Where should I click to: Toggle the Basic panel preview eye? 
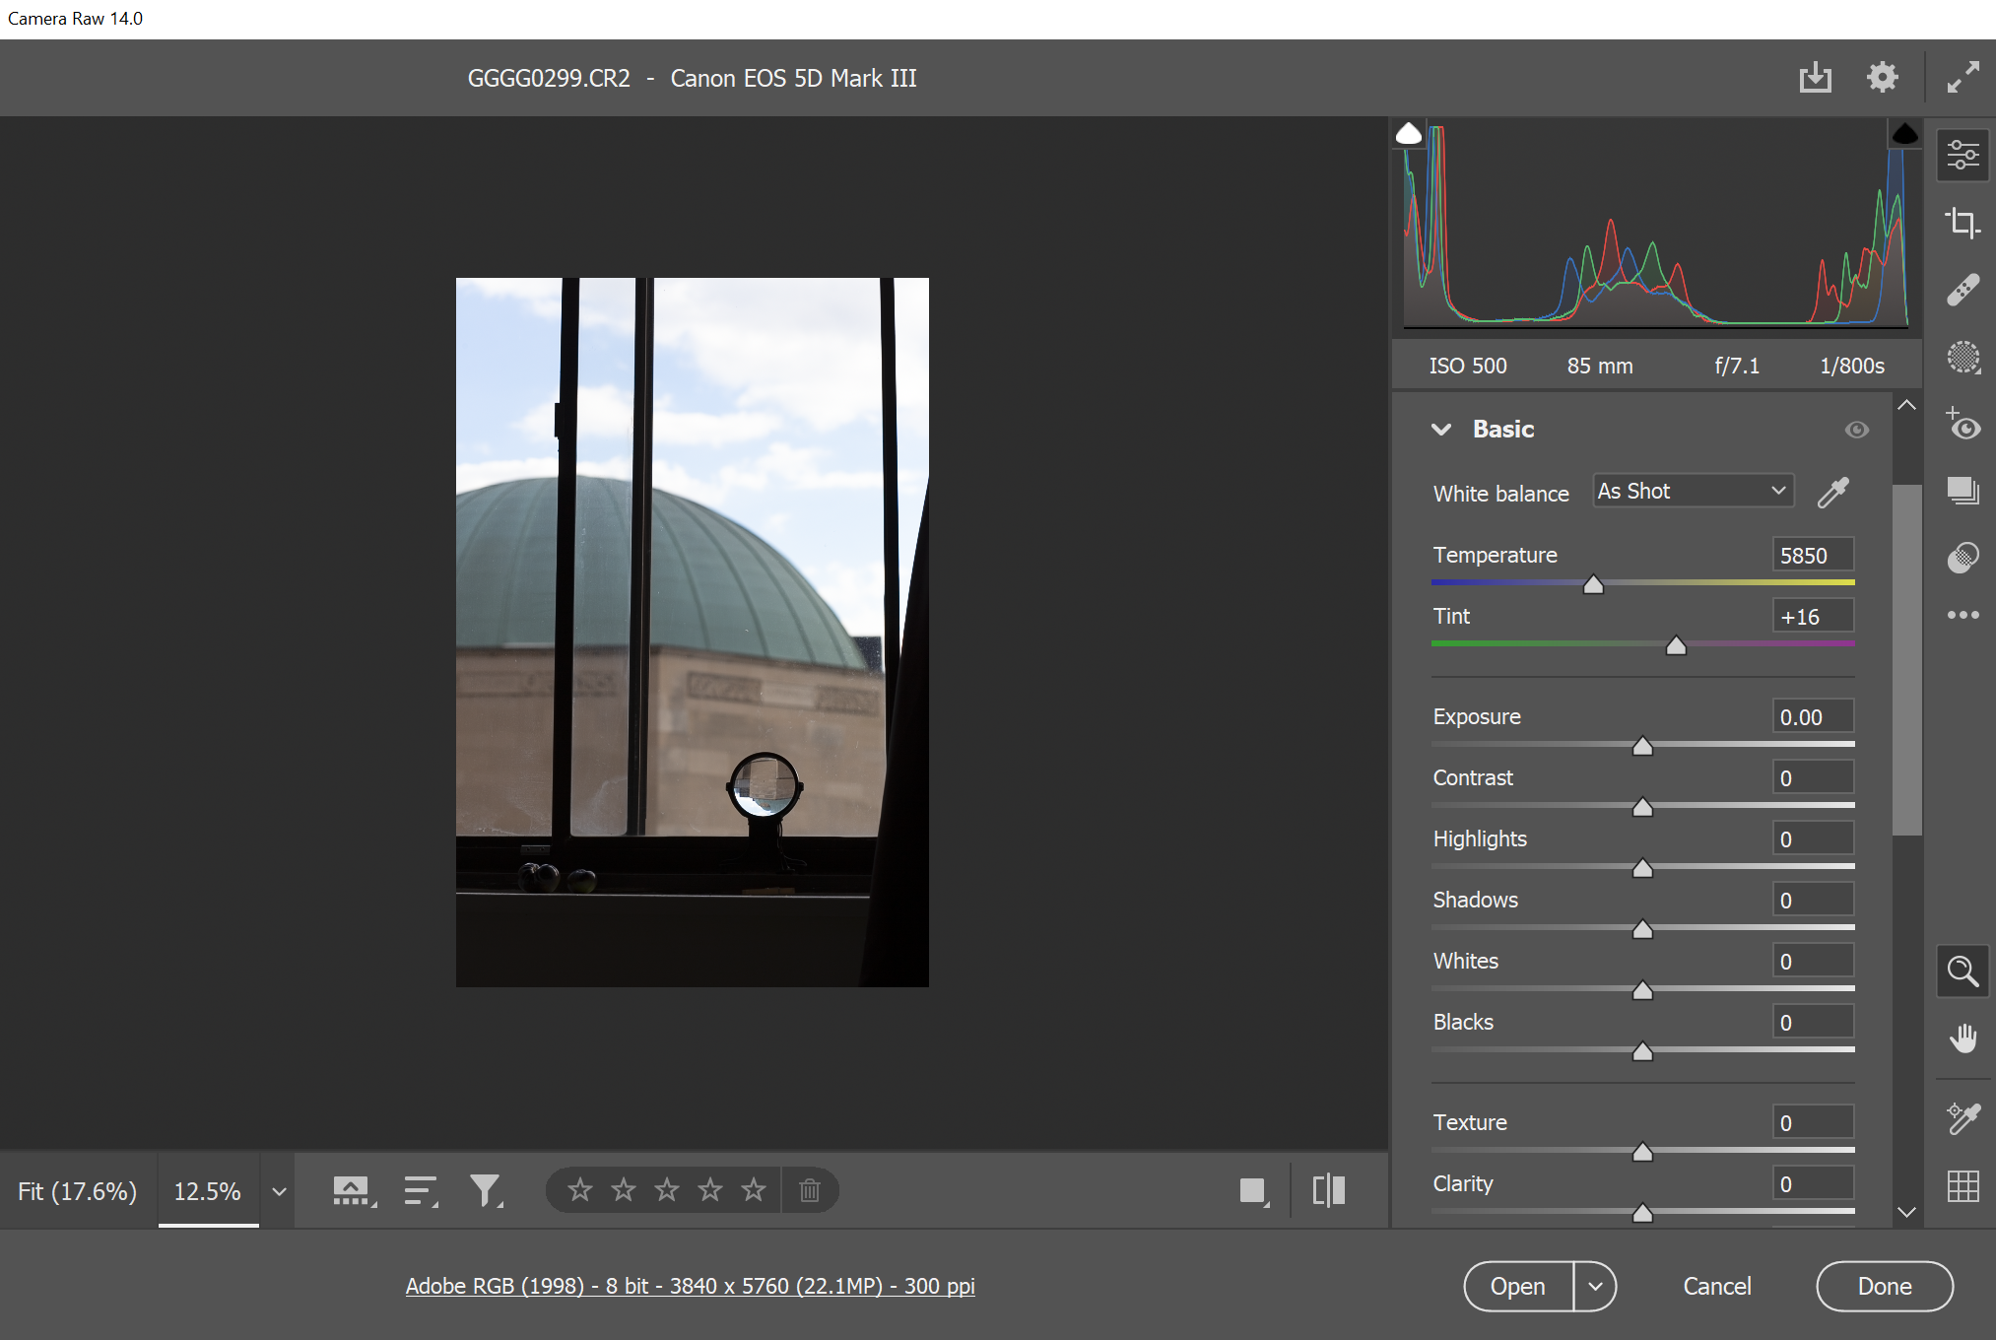[1857, 430]
